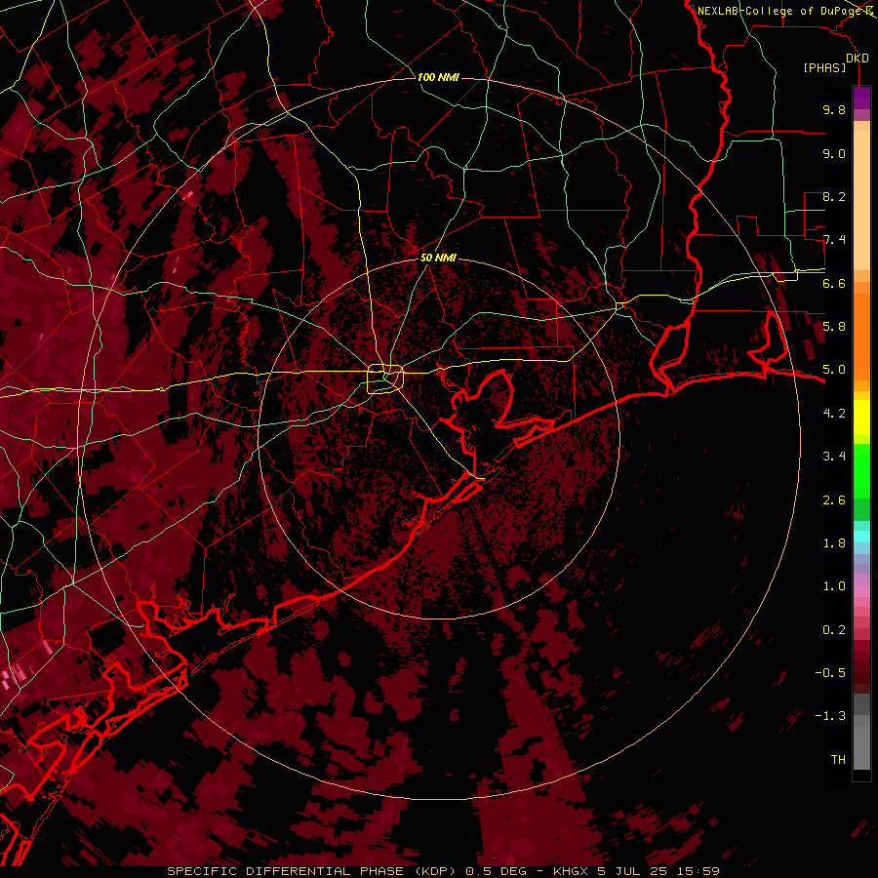The image size is (878, 878).
Task: Click the 0.2 scale value
Action: click(834, 630)
